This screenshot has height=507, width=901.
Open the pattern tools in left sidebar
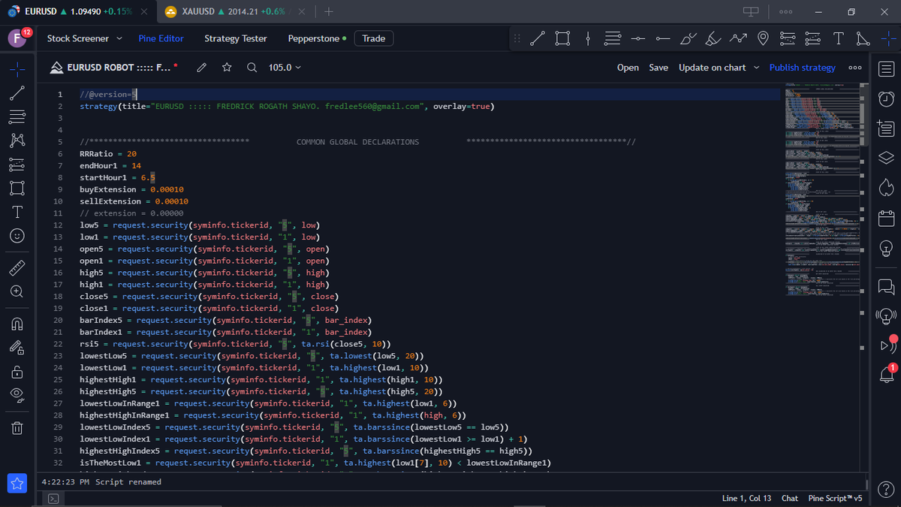[x=17, y=140]
